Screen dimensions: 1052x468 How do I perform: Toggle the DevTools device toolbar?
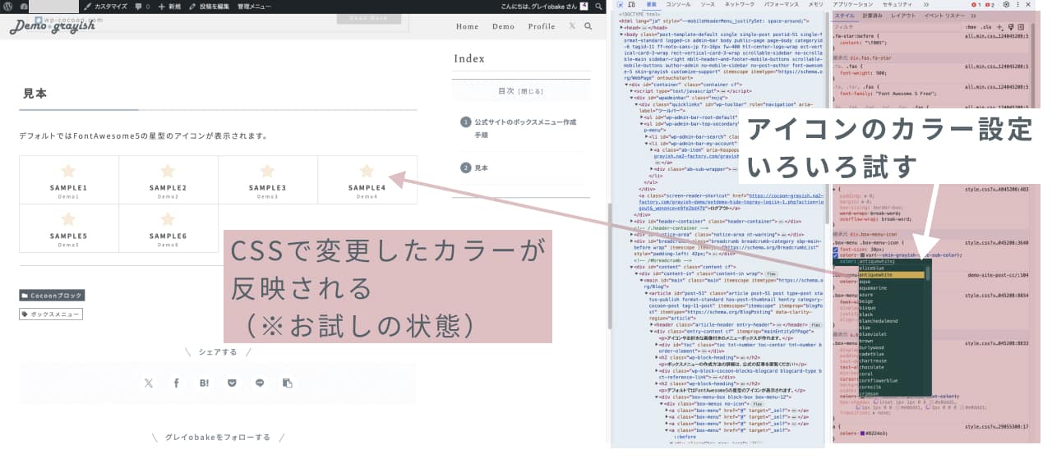tap(631, 4)
